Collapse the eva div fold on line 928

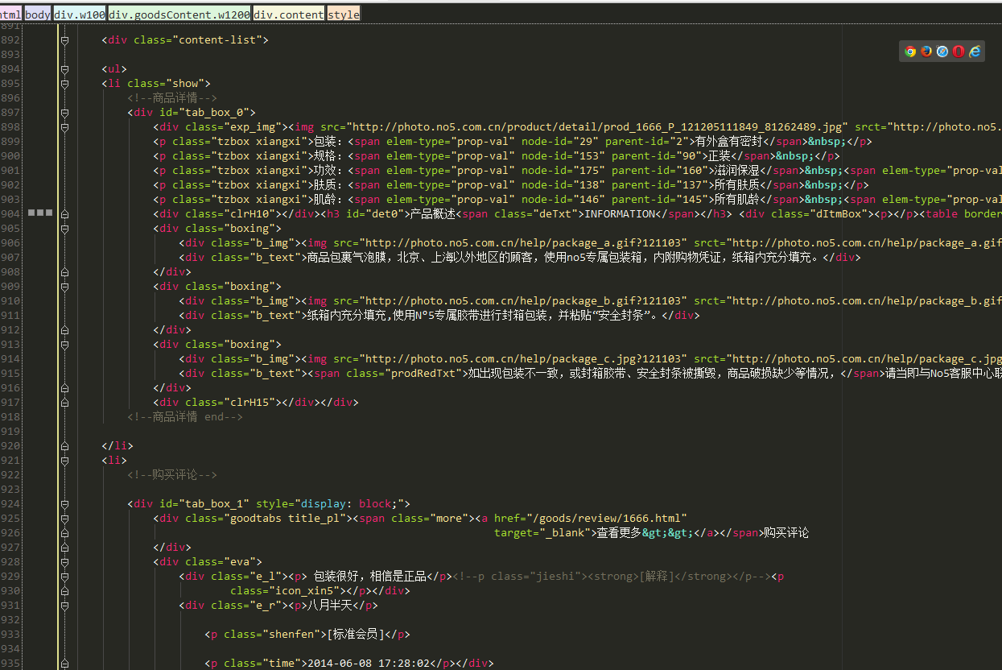pyautogui.click(x=64, y=562)
